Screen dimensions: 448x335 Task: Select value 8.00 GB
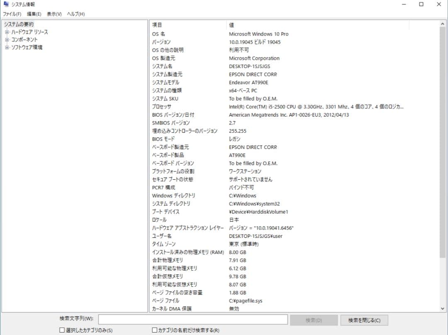pos(237,252)
